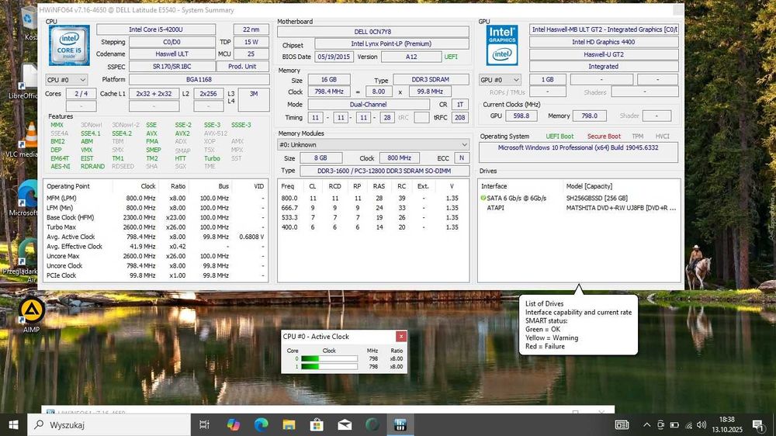Expand the memory module '#0: Unknown' dropdown
The height and width of the screenshot is (436, 776).
point(373,144)
